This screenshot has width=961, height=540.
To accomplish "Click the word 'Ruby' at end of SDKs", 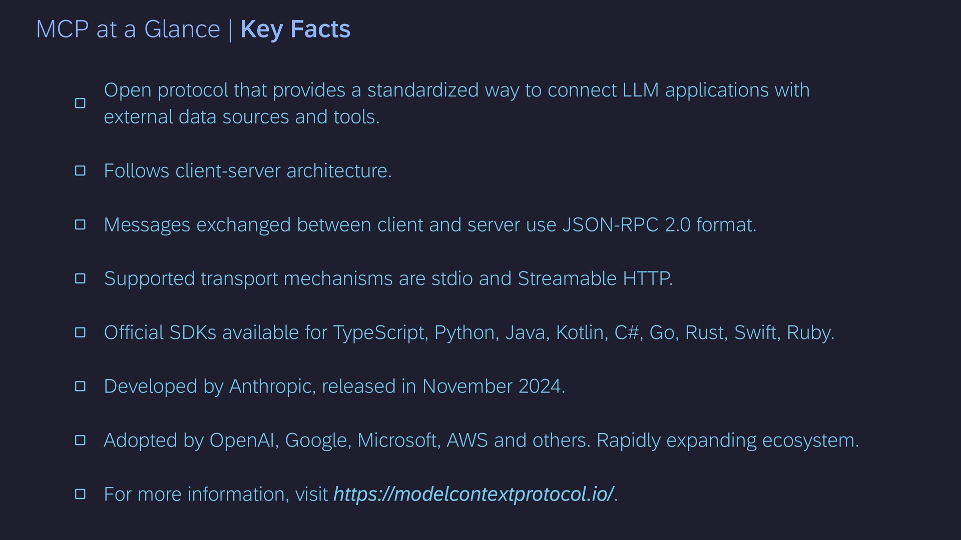I will (x=808, y=332).
